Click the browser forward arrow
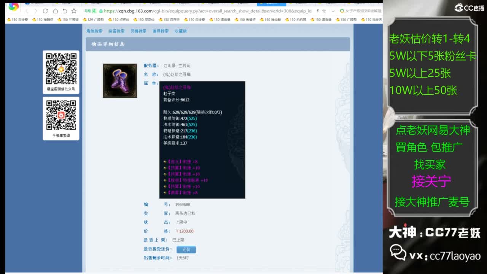This screenshot has height=274, width=487. point(36,11)
